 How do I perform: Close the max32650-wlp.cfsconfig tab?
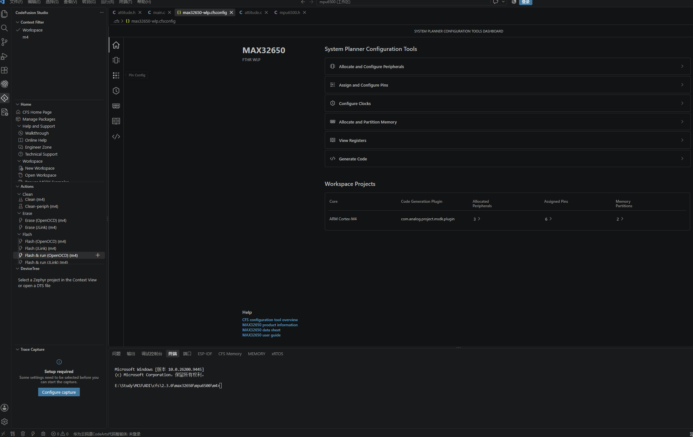click(232, 12)
